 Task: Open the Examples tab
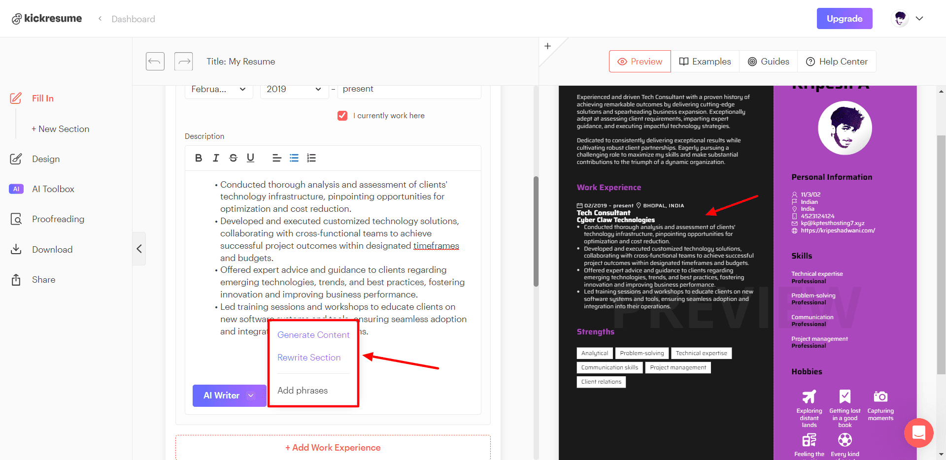[705, 62]
